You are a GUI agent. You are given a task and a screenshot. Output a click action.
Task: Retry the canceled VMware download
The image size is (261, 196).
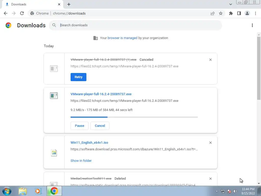click(x=79, y=77)
